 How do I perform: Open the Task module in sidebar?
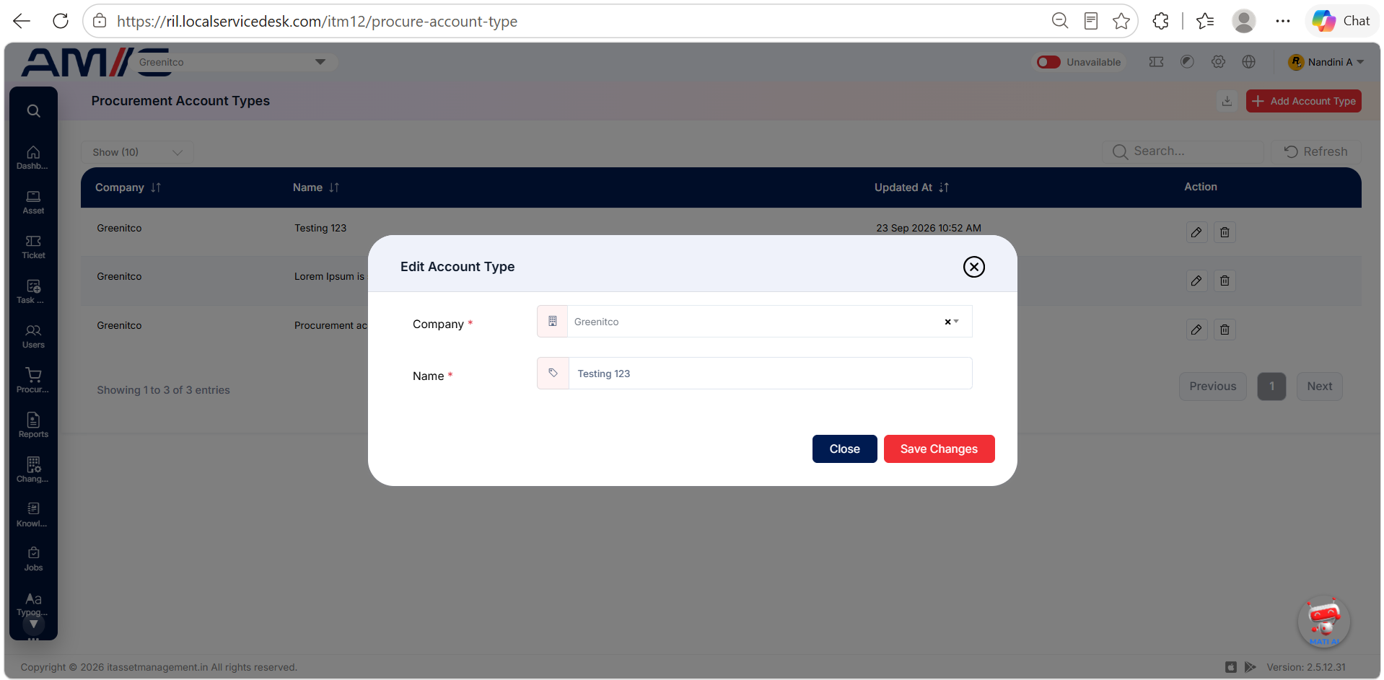[x=33, y=291]
